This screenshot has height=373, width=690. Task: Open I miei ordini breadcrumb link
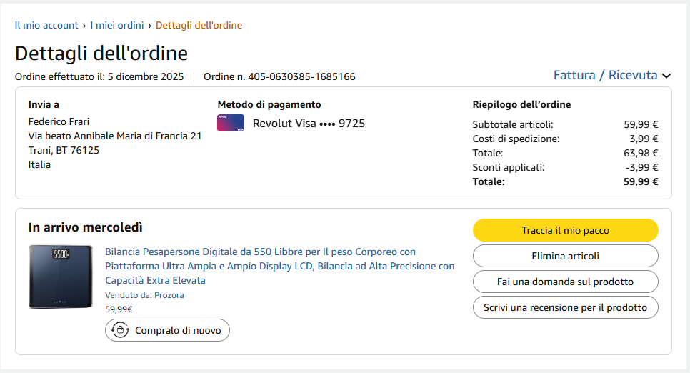pos(117,26)
